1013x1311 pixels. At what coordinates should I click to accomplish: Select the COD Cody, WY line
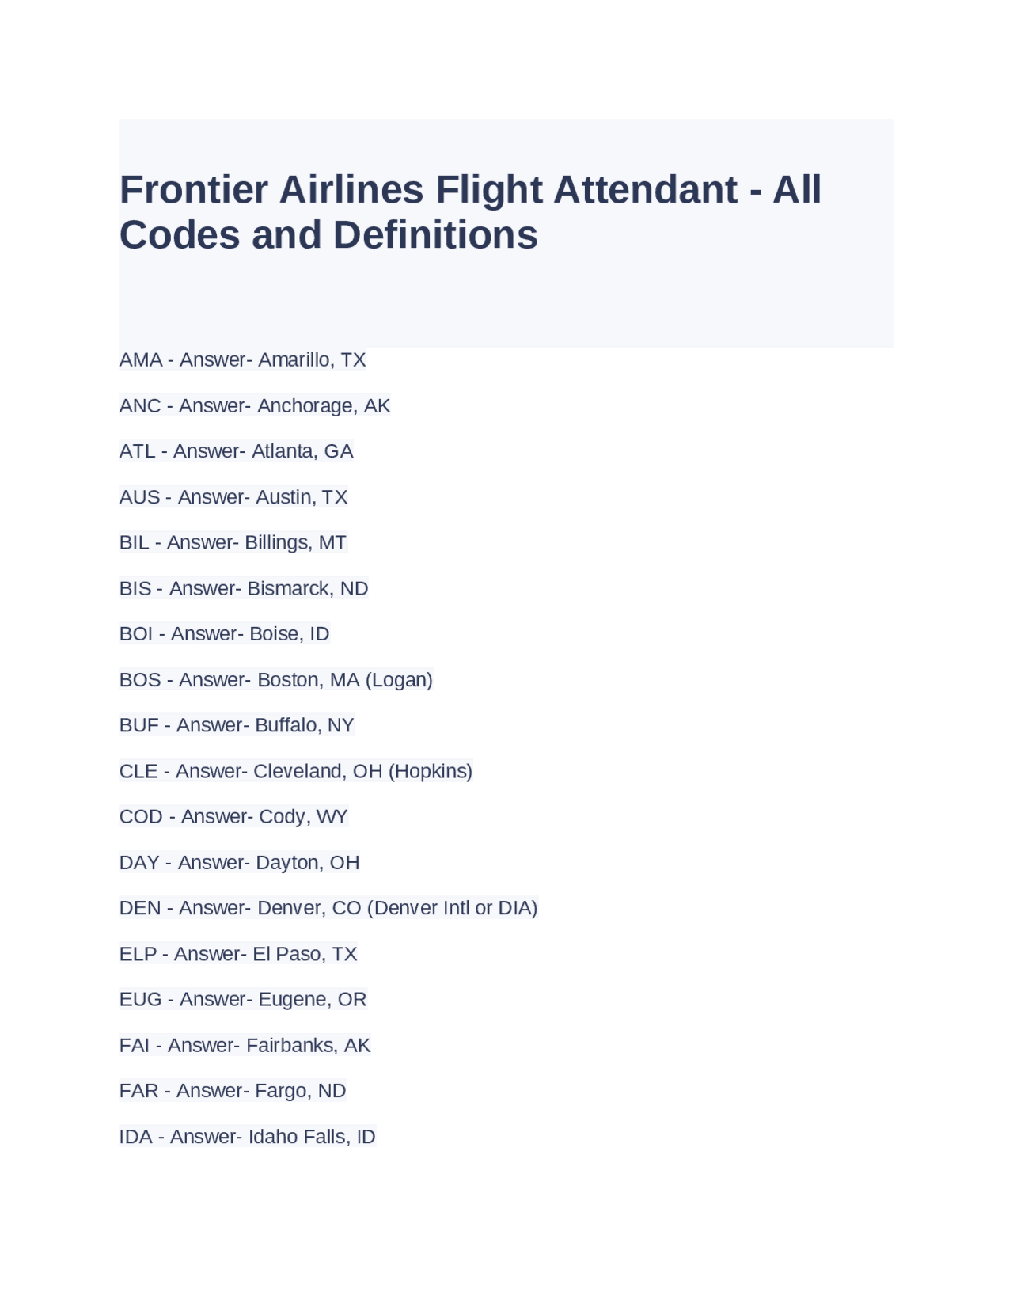(x=233, y=817)
